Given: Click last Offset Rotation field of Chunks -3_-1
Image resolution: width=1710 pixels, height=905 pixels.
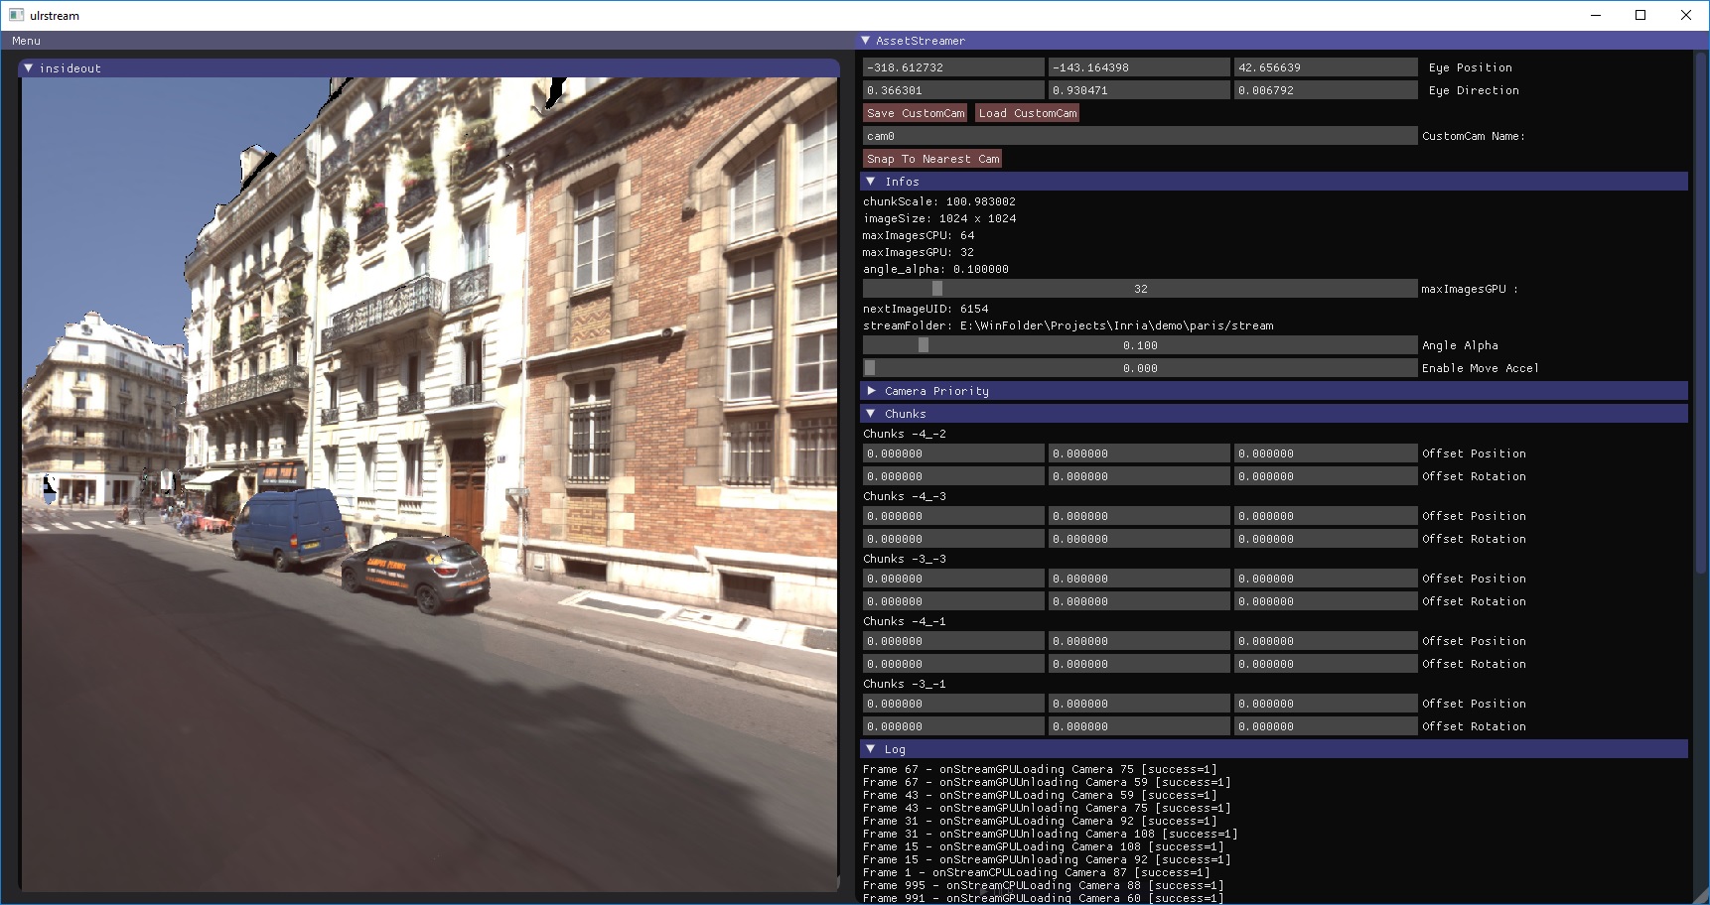Looking at the screenshot, I should click(1326, 726).
